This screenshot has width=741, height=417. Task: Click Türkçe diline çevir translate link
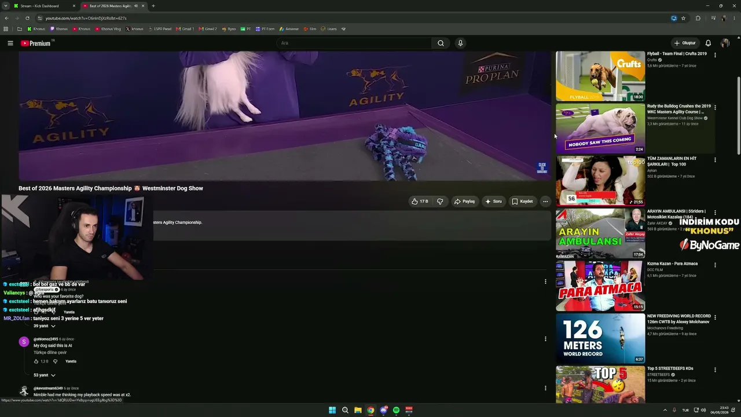click(50, 353)
